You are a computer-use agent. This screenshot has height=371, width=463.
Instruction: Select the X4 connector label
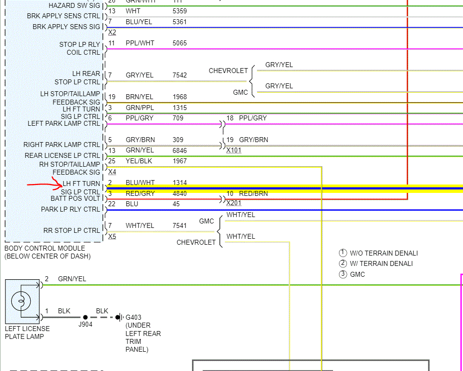[x=112, y=172]
